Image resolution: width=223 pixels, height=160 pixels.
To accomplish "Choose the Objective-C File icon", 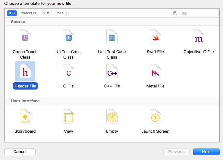I will [x=199, y=37].
